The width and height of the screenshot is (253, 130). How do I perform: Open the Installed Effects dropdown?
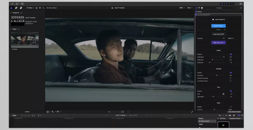236,118
